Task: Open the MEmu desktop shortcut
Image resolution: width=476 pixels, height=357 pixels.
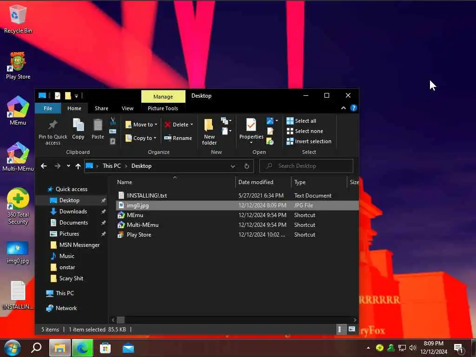Action: coord(18,111)
